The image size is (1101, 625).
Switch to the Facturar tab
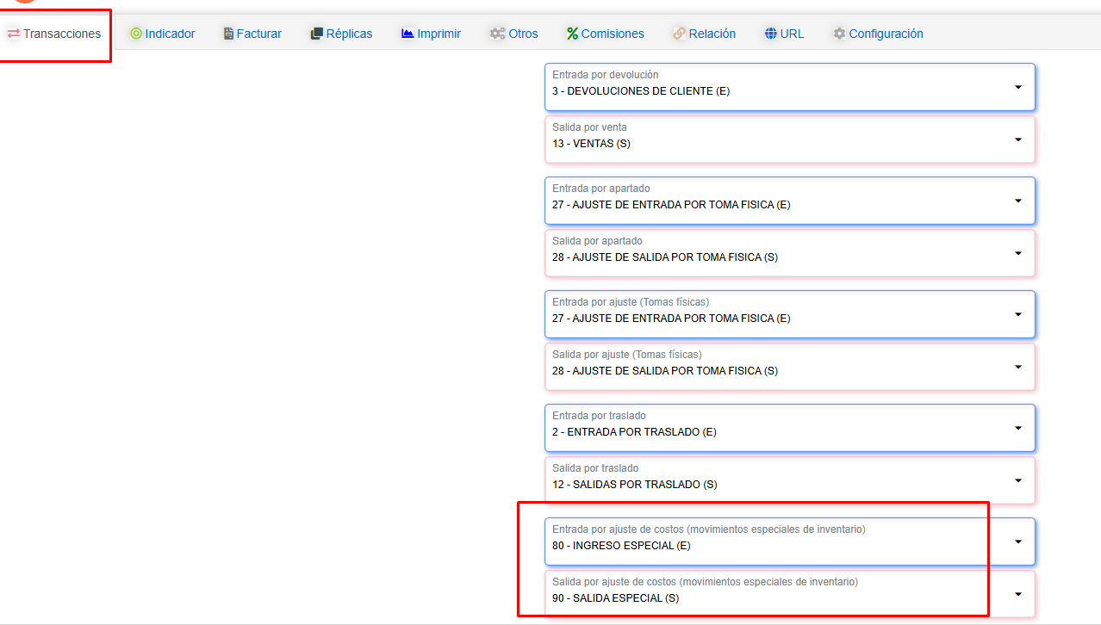259,34
